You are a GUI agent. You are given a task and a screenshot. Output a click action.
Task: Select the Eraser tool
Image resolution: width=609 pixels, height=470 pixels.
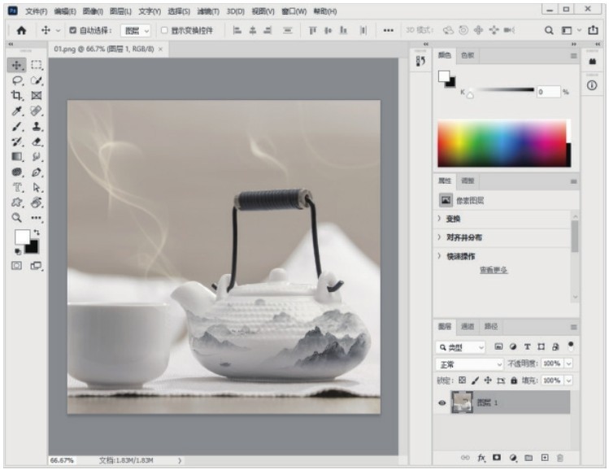tap(37, 141)
